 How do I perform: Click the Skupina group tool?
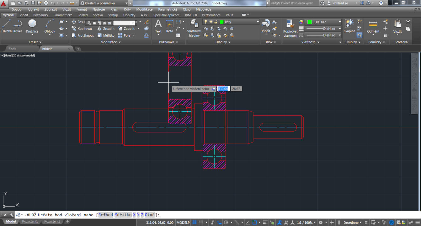coord(349,26)
